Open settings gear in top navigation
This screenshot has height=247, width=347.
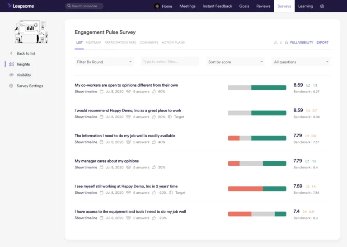tap(322, 6)
